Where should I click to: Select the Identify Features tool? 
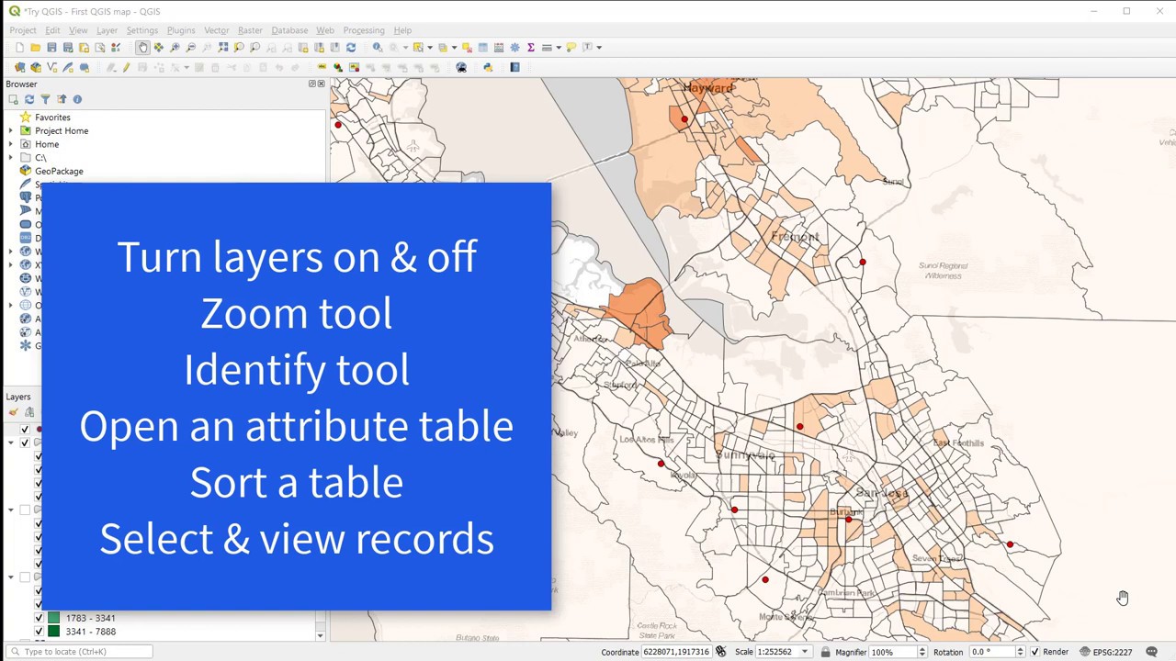(x=378, y=47)
